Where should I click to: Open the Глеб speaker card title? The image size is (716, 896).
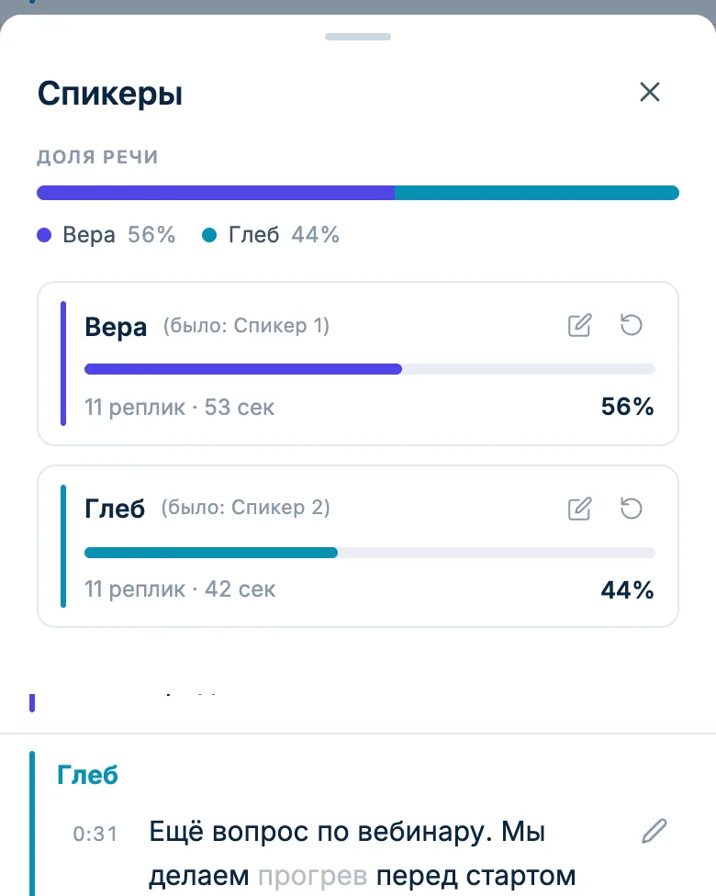click(x=115, y=509)
